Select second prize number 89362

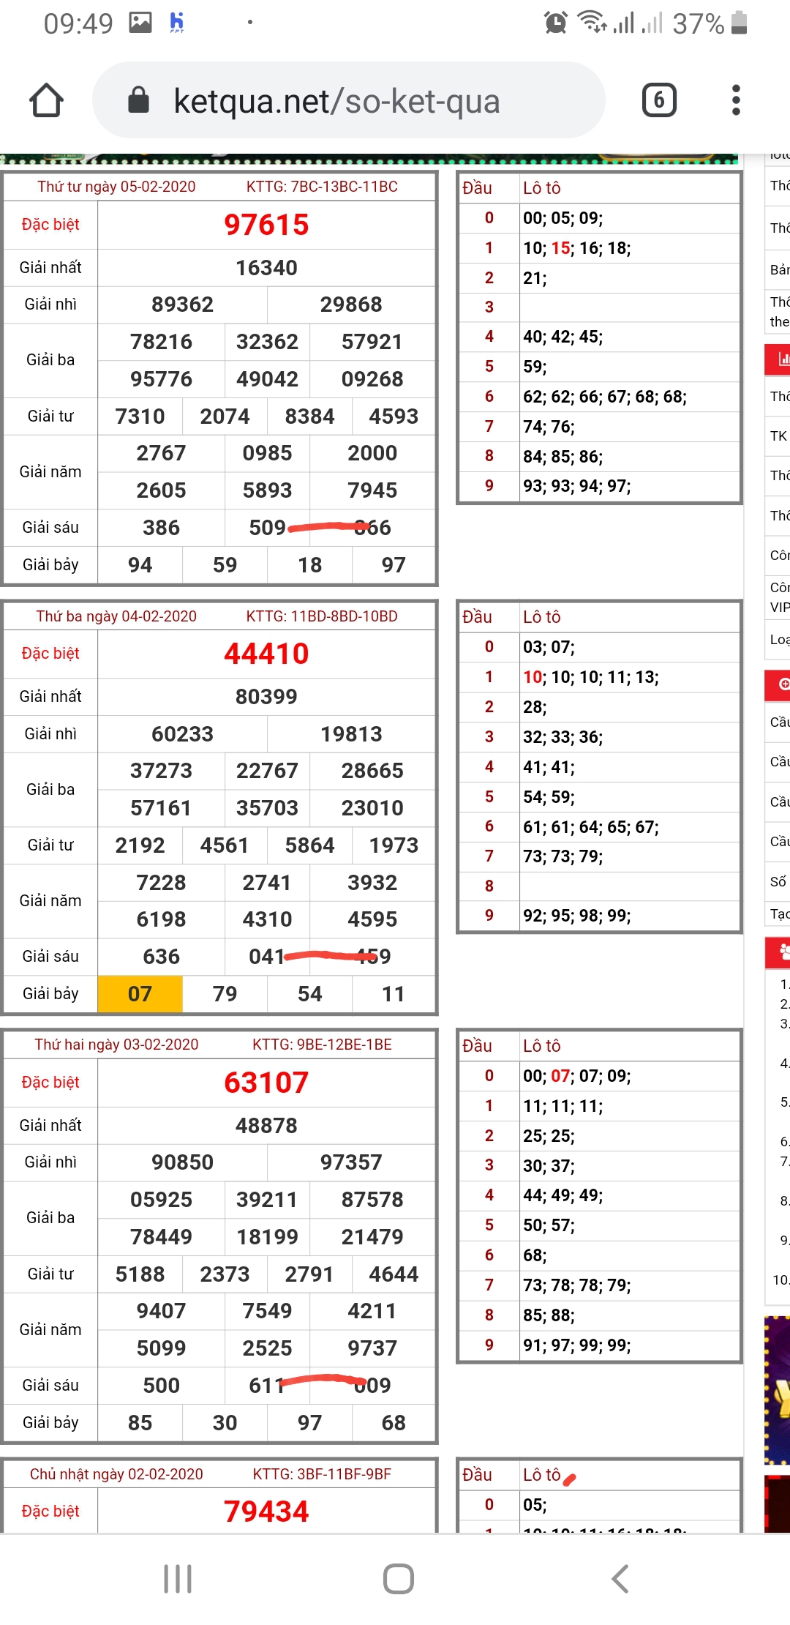tap(182, 305)
